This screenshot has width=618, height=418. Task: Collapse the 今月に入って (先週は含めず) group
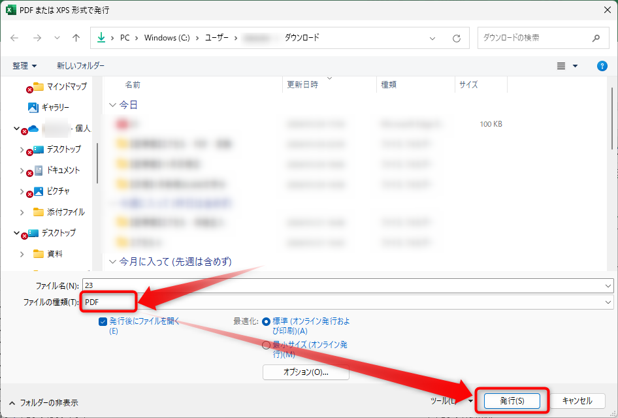[x=112, y=262]
